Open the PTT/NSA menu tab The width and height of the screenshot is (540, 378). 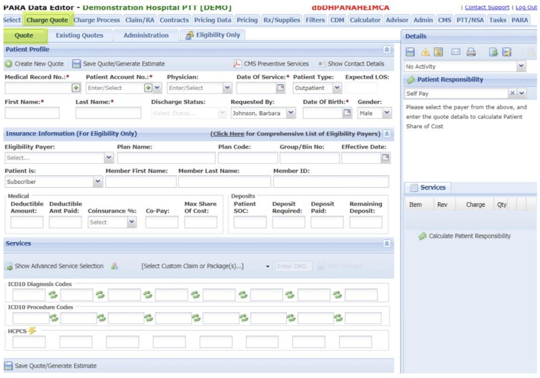470,20
